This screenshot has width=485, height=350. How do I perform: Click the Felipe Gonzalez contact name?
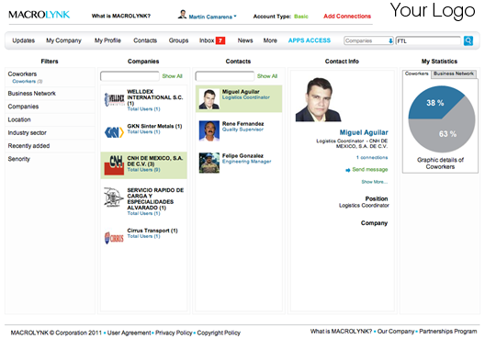coord(242,155)
